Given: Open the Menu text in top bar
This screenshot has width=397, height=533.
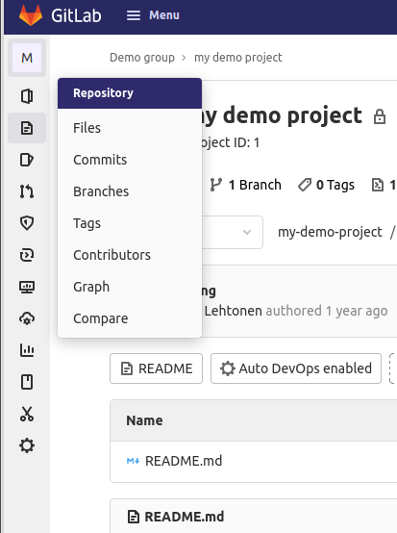Looking at the screenshot, I should 164,15.
